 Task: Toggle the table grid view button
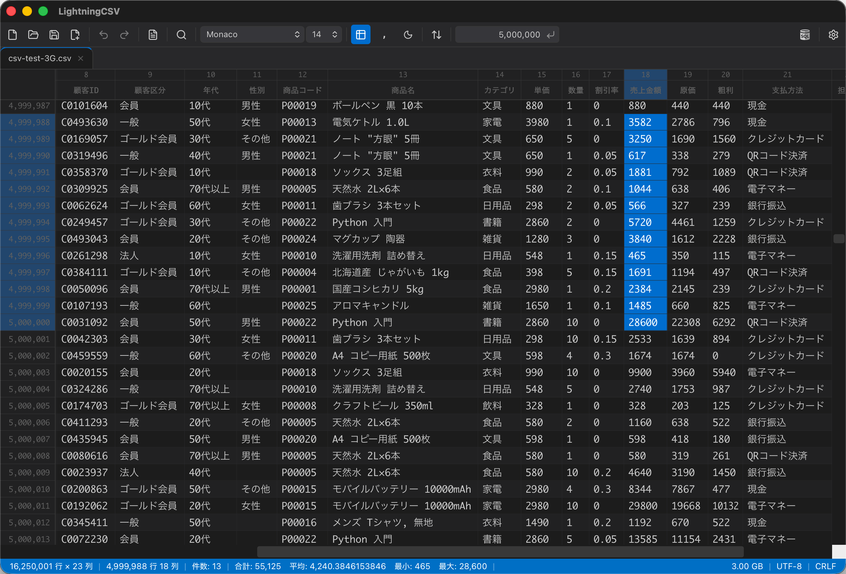point(360,35)
